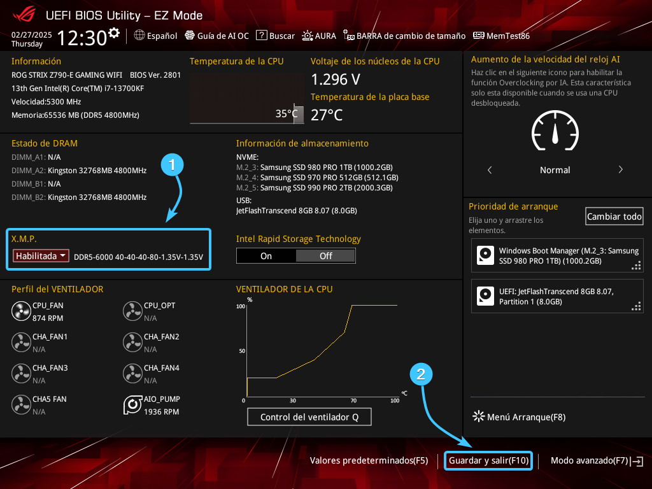Open Control del ventilador Q

coord(309,417)
